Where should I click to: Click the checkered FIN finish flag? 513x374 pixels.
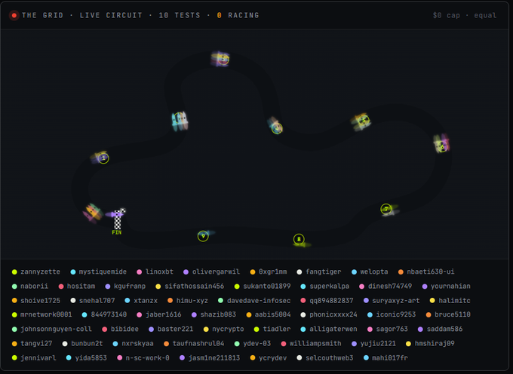pyautogui.click(x=118, y=222)
